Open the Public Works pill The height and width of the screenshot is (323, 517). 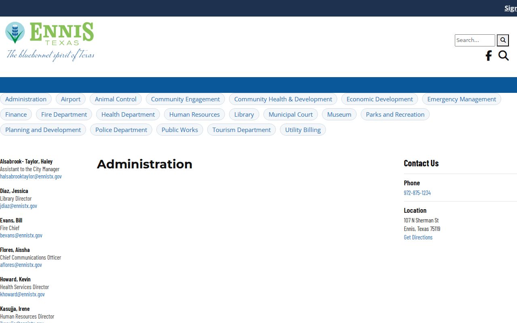tap(180, 130)
